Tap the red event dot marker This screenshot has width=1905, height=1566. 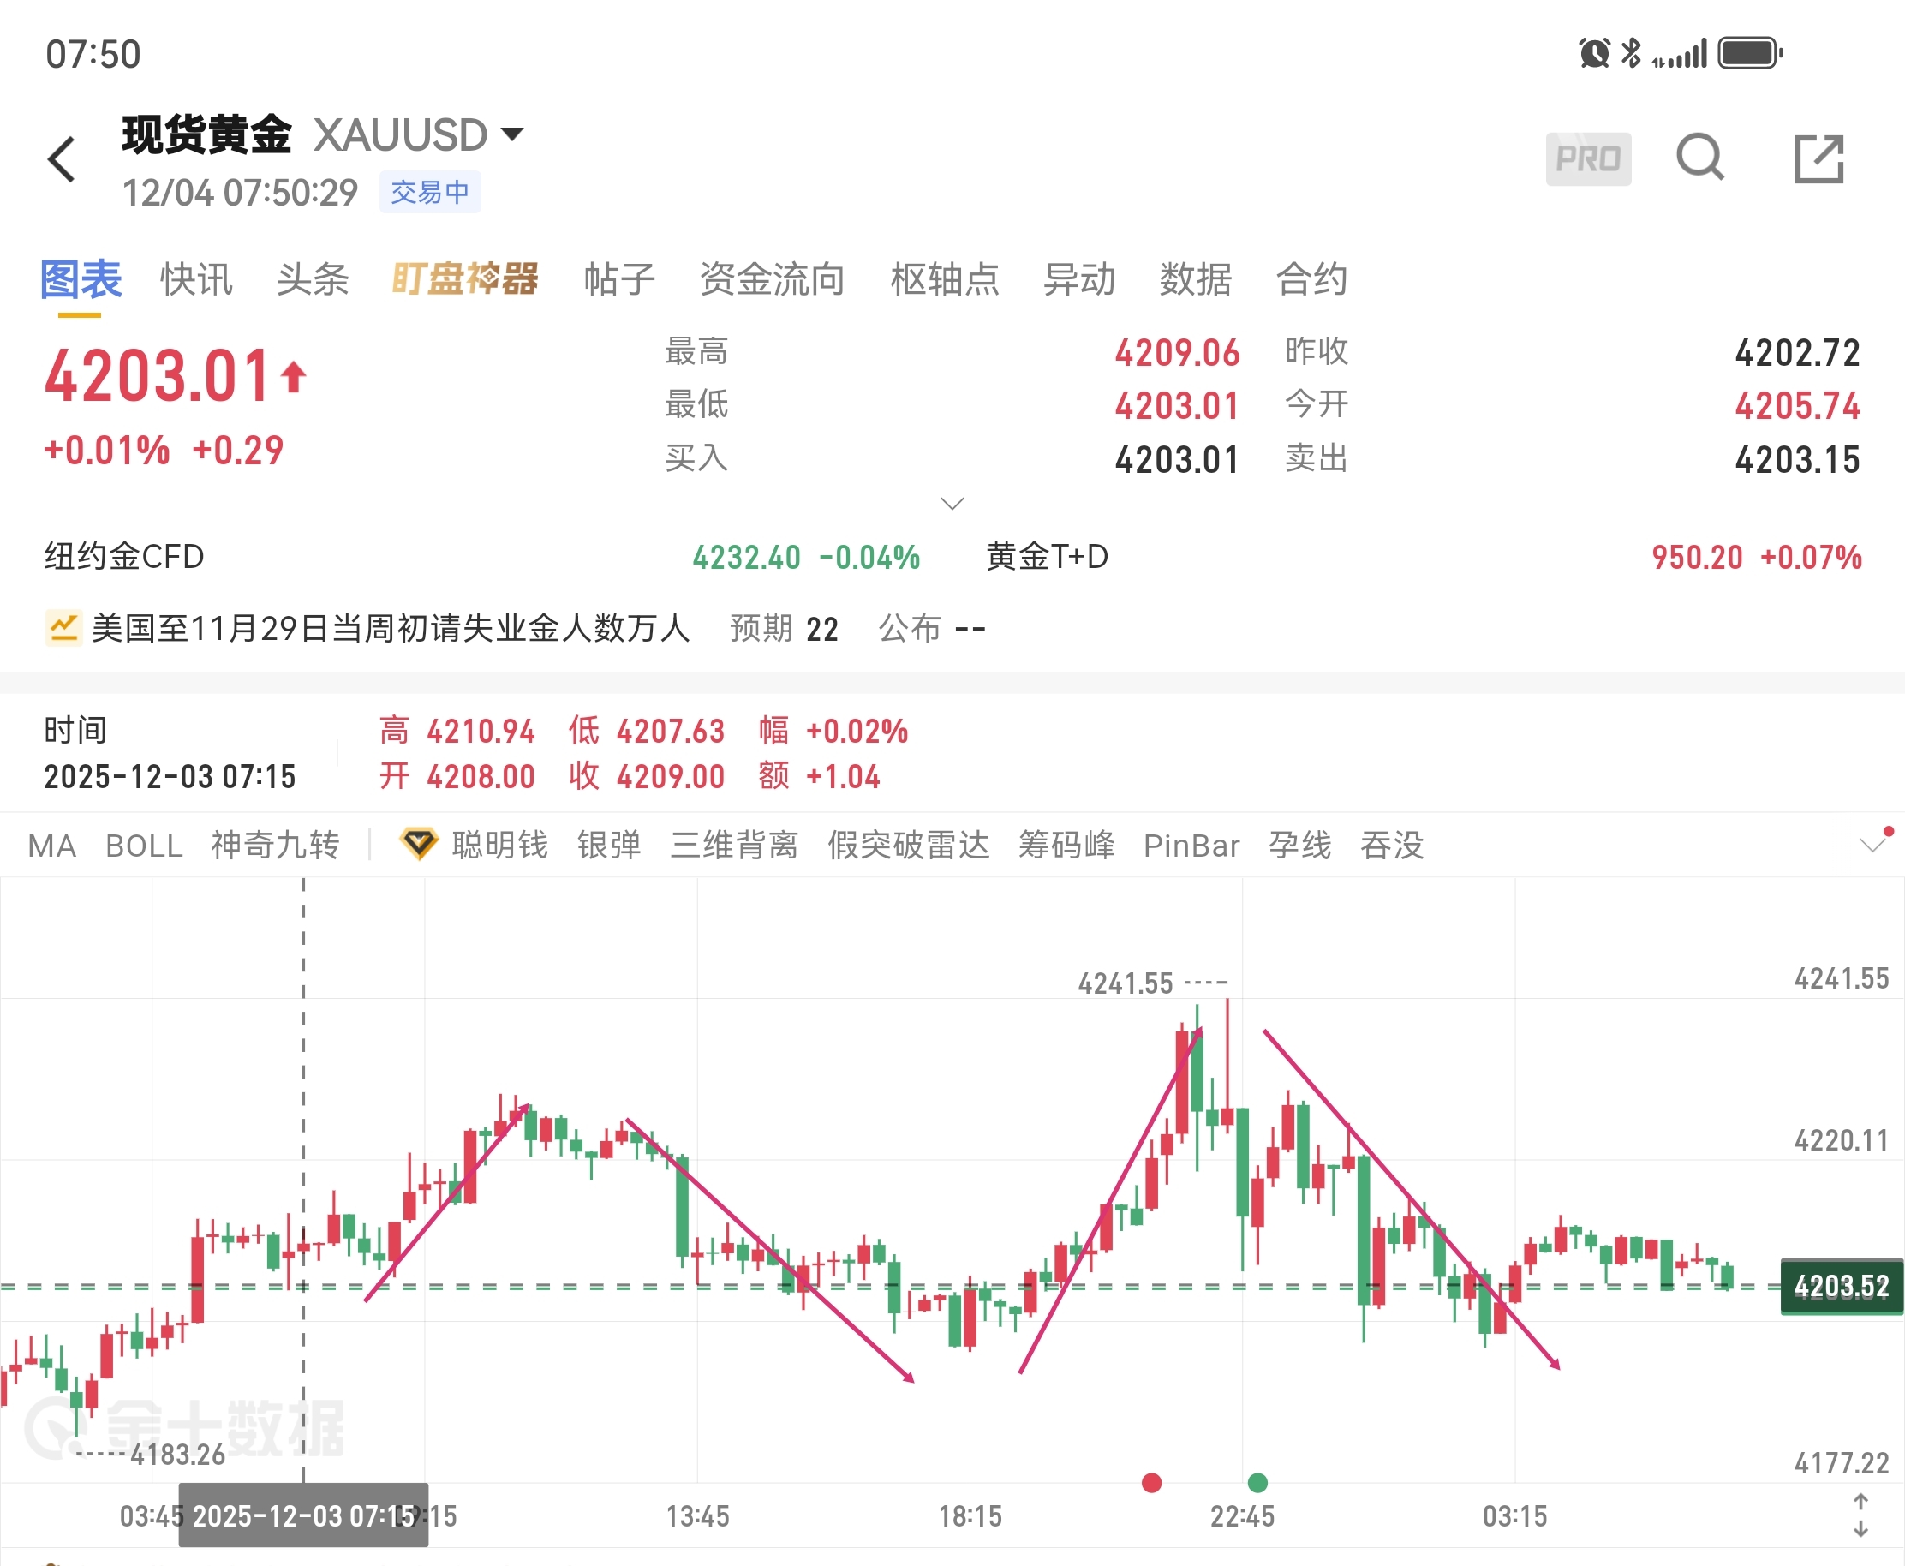[x=1151, y=1482]
